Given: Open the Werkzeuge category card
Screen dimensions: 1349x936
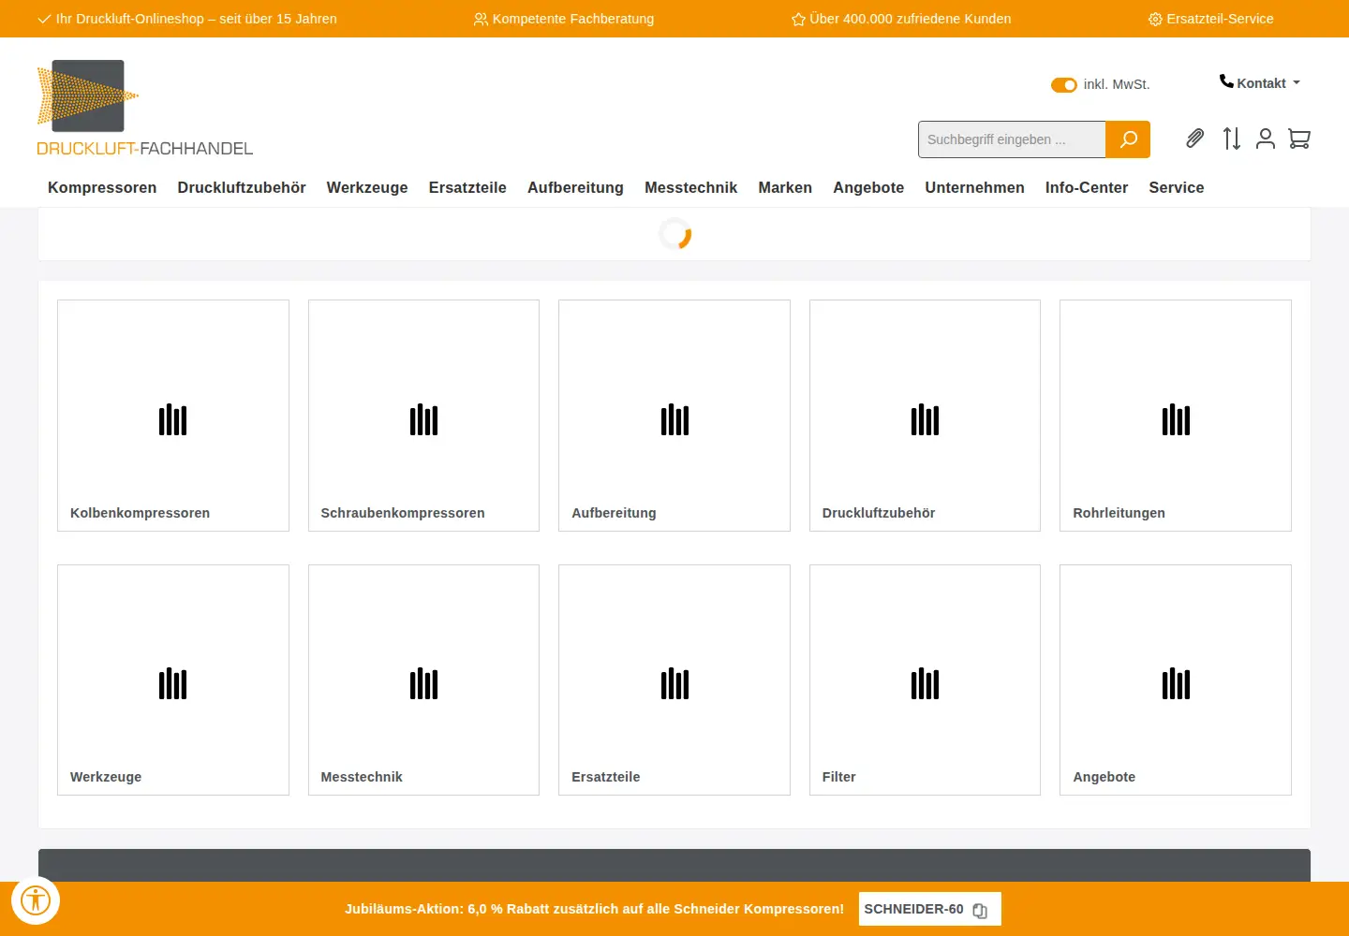Looking at the screenshot, I should point(173,680).
